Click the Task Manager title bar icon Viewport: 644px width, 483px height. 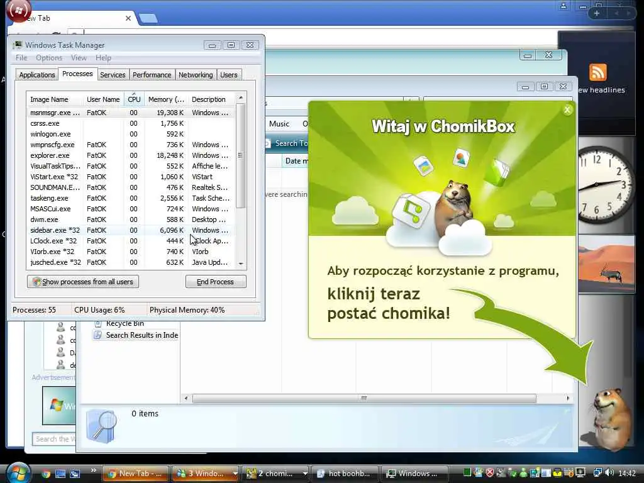point(18,45)
